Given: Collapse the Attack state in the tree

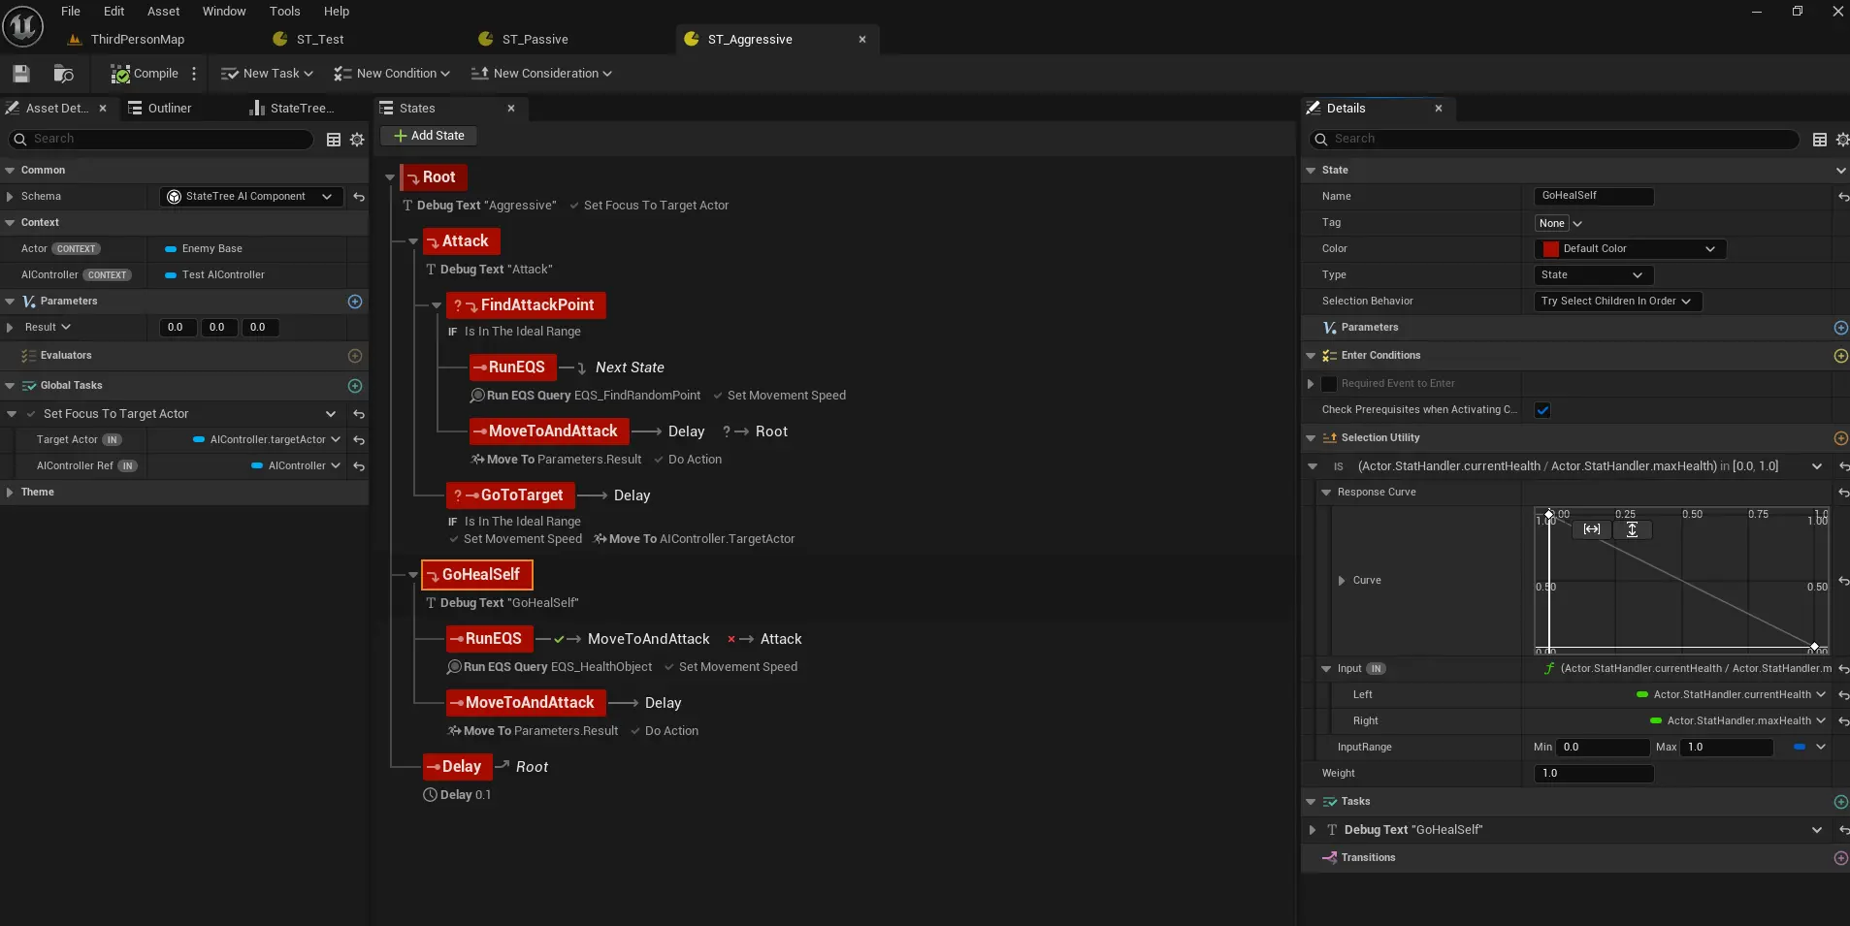Looking at the screenshot, I should (413, 241).
